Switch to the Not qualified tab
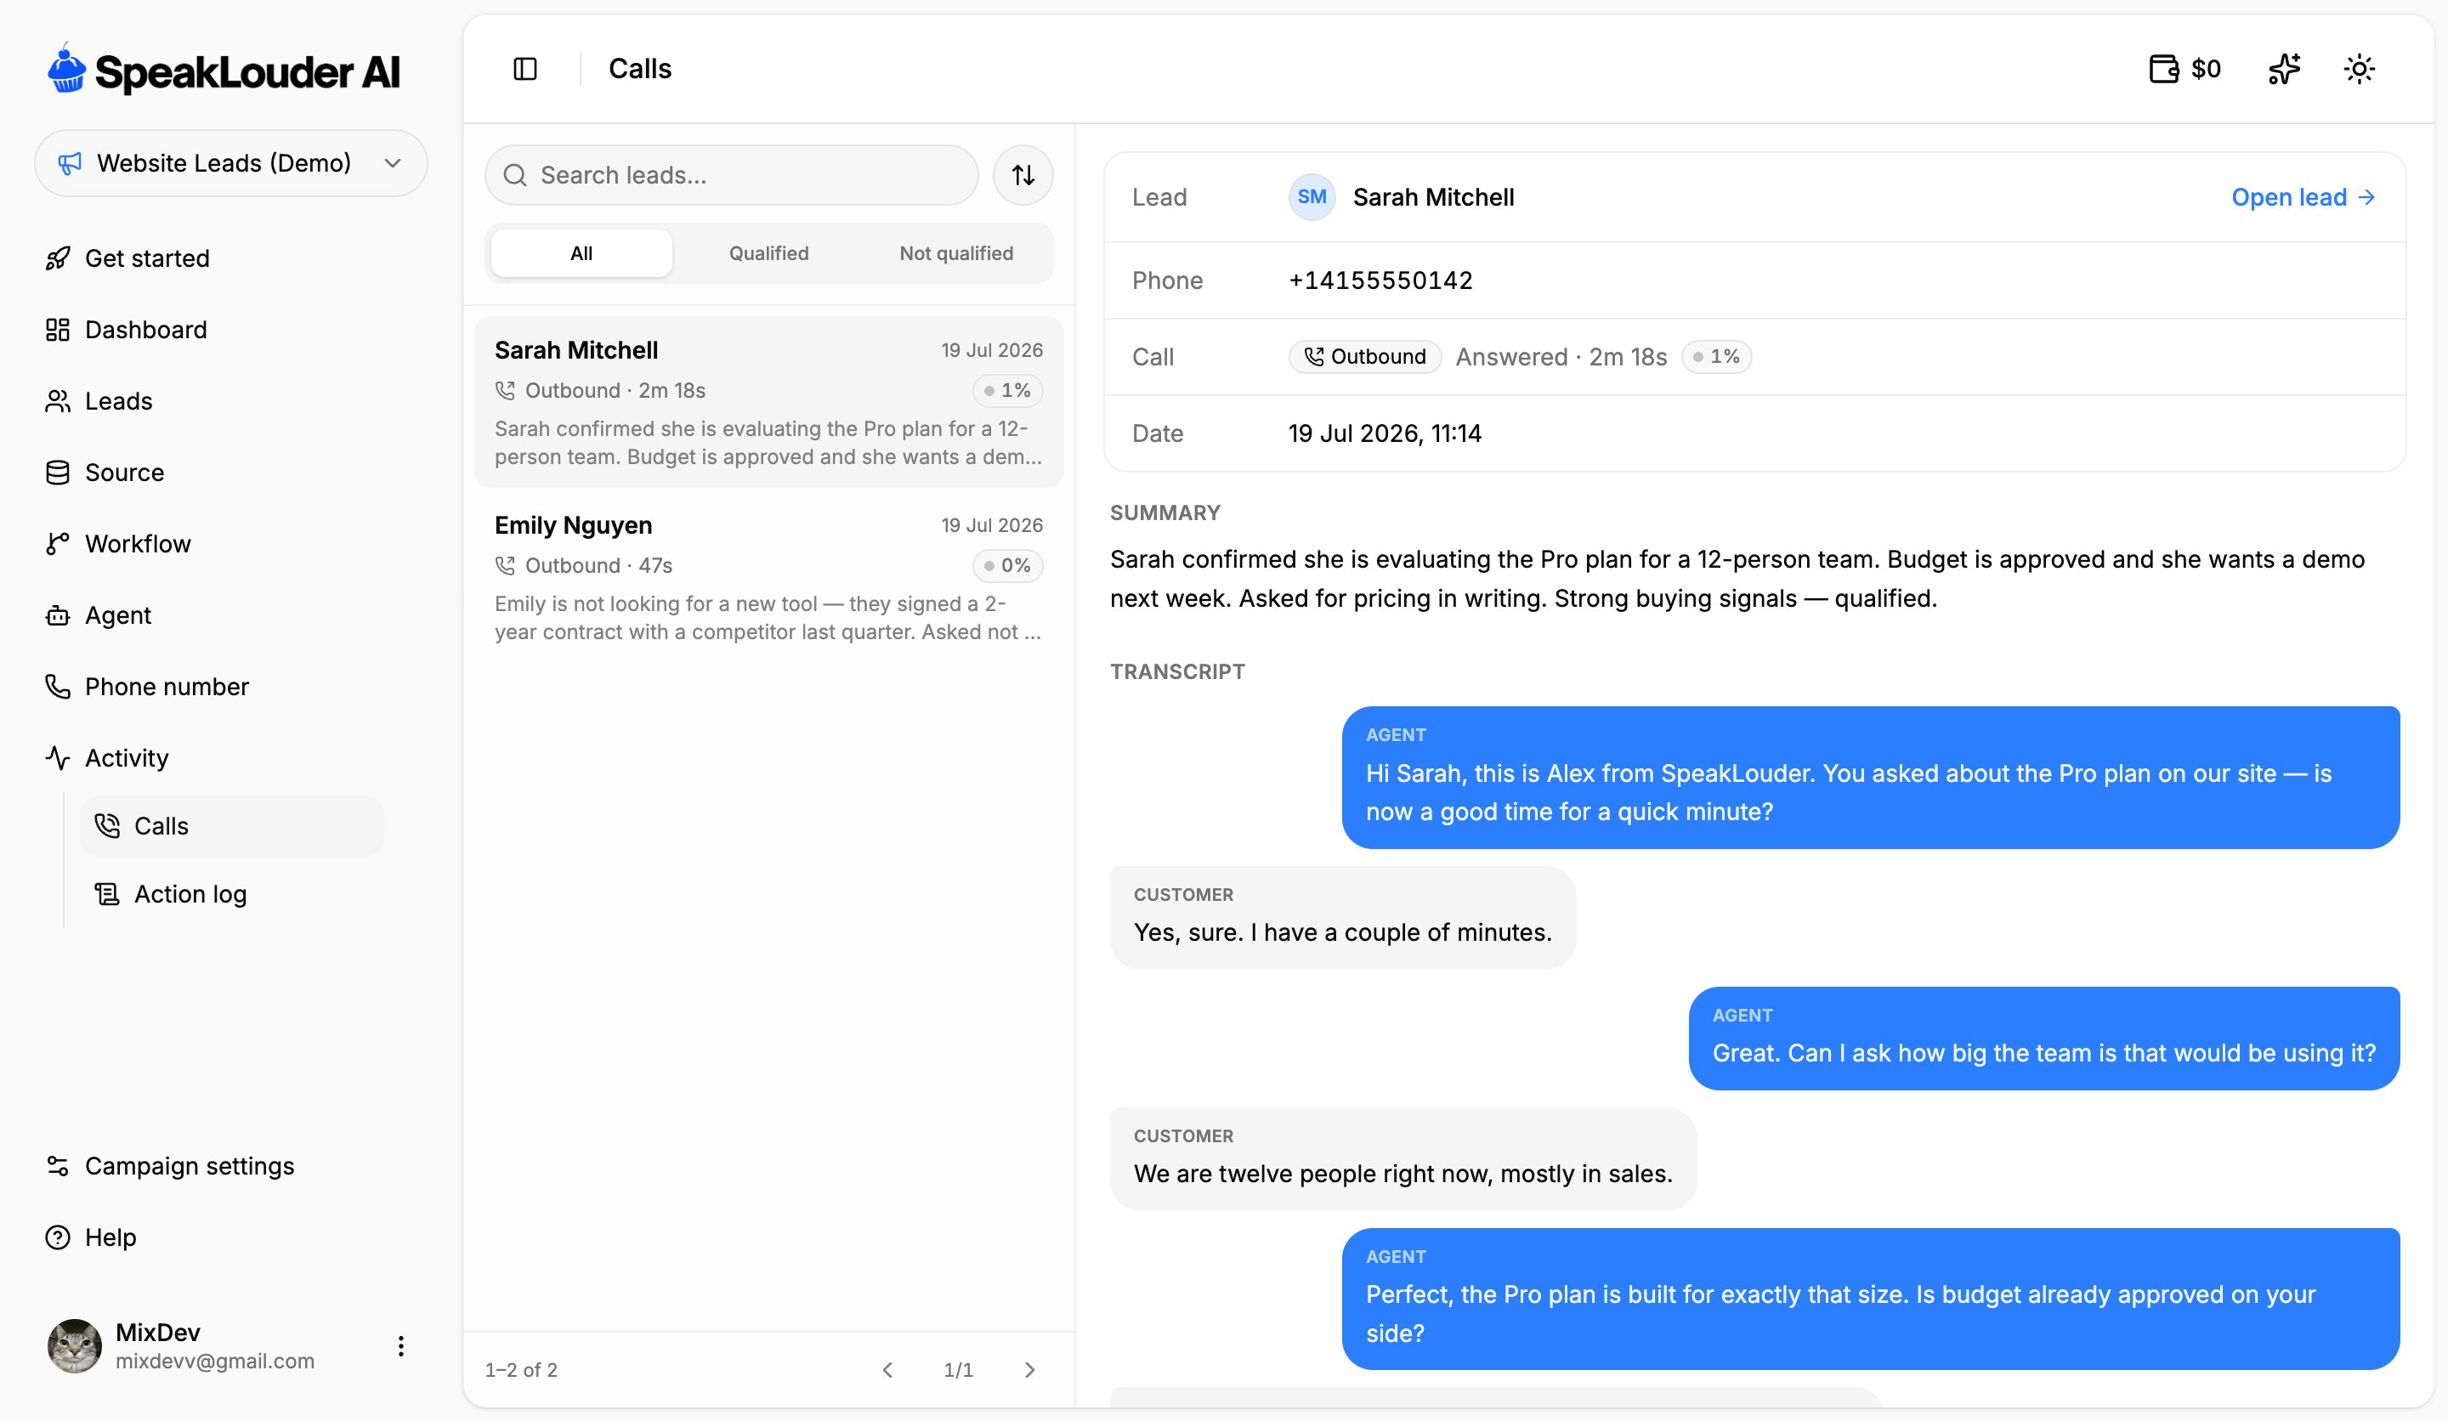The width and height of the screenshot is (2448, 1421). tap(956, 253)
